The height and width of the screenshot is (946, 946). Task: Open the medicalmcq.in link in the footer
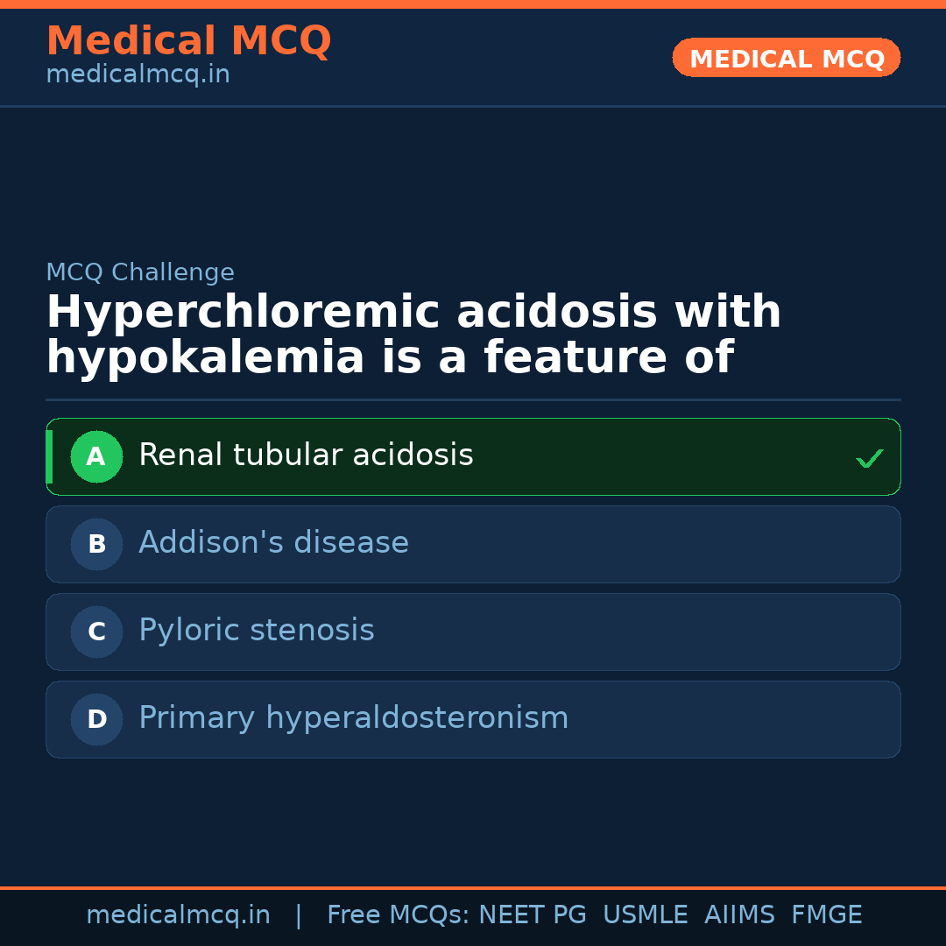[x=178, y=915]
